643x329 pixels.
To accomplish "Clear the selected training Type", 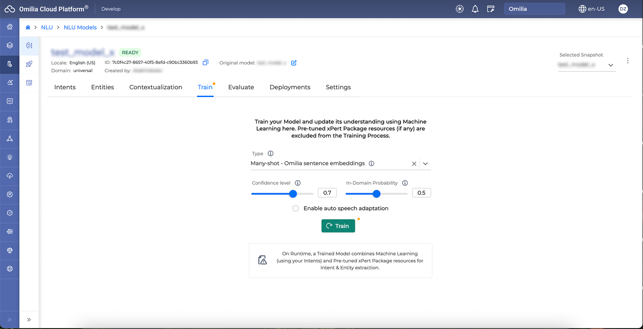I will point(414,164).
